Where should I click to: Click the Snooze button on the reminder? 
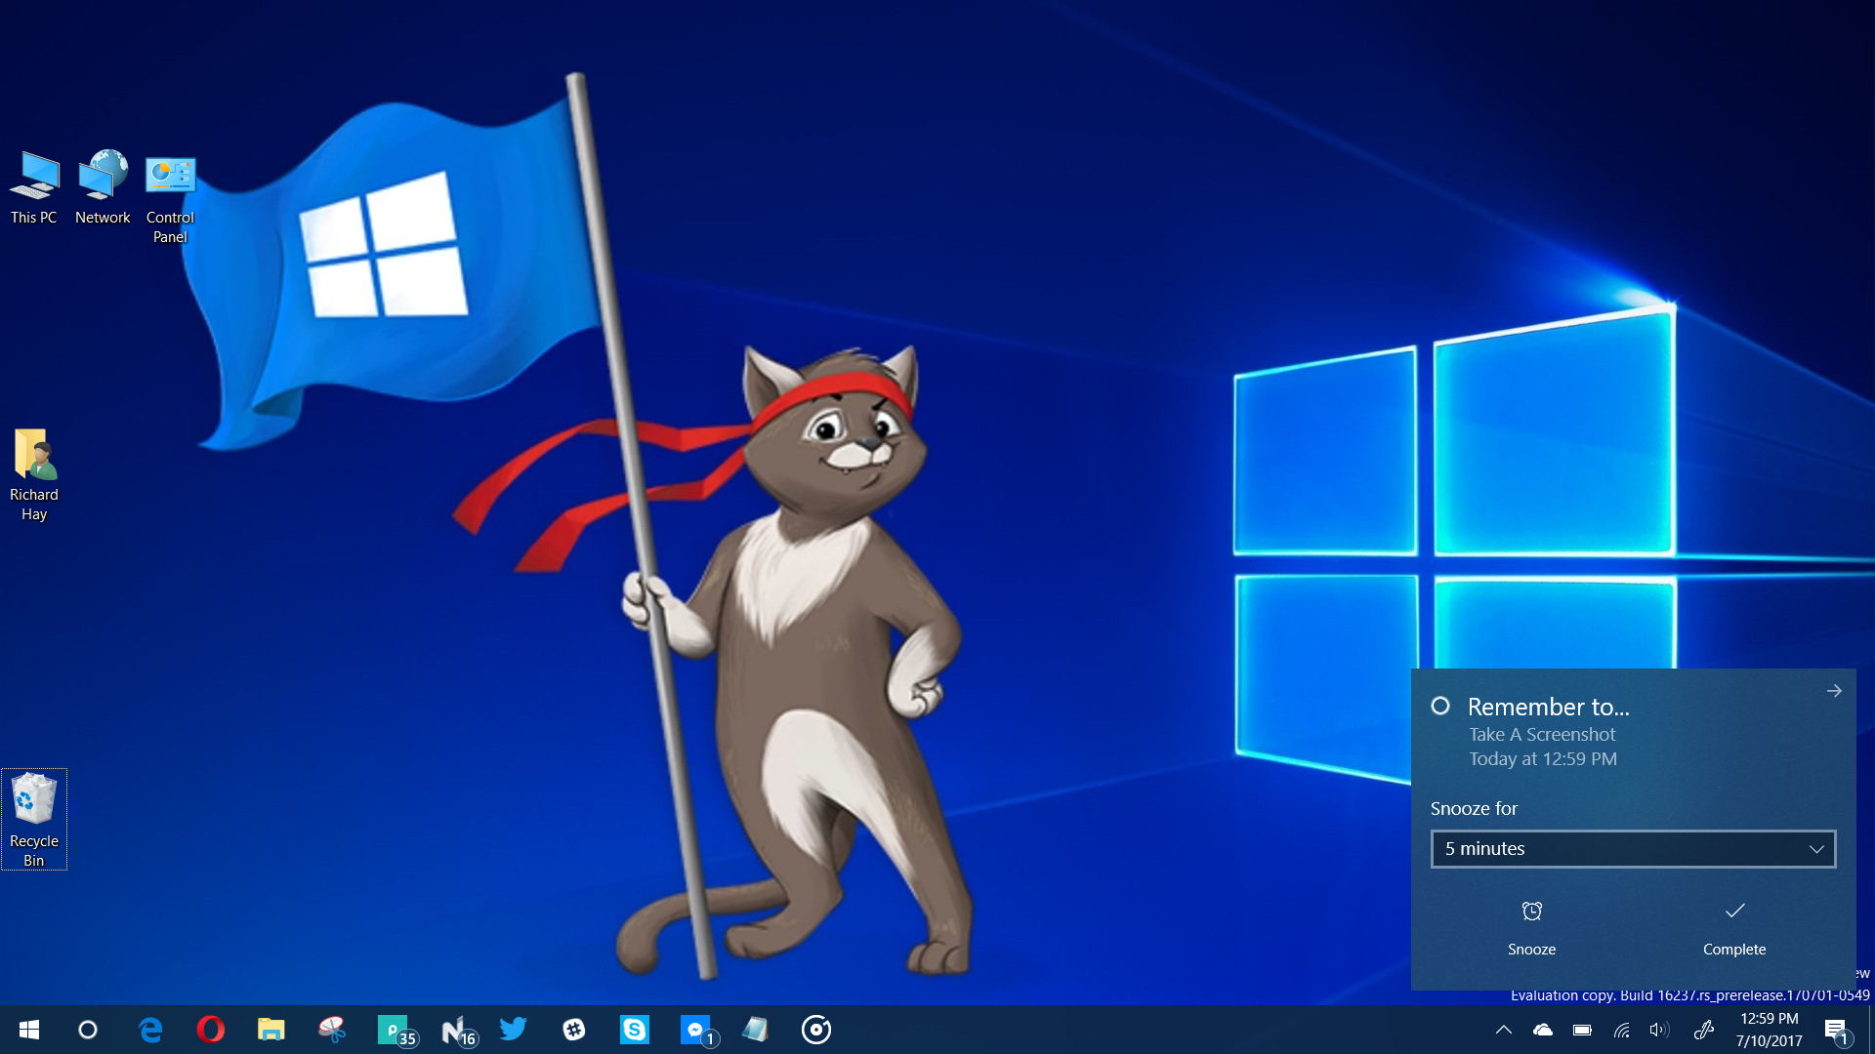click(1531, 927)
